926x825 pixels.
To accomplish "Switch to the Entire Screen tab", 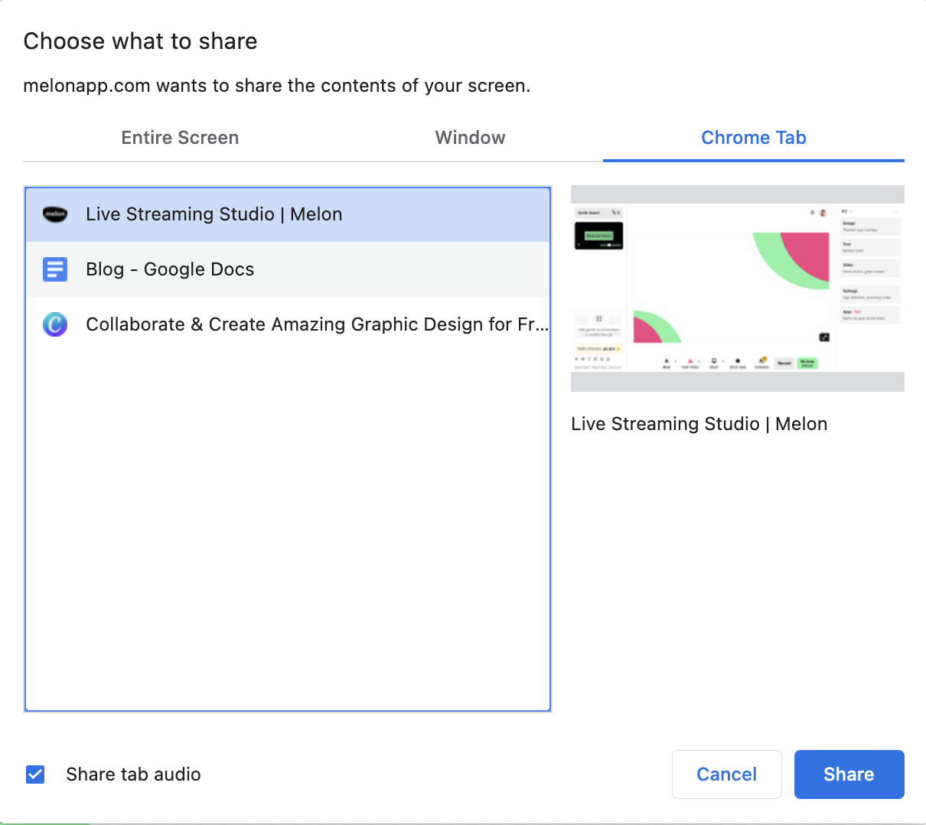I will tap(180, 138).
